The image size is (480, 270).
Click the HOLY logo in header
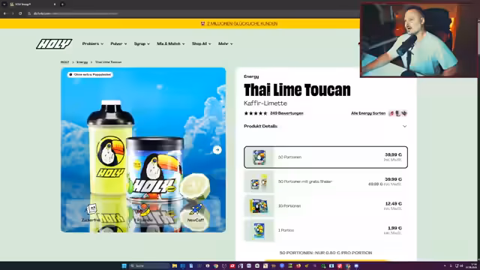coord(54,43)
